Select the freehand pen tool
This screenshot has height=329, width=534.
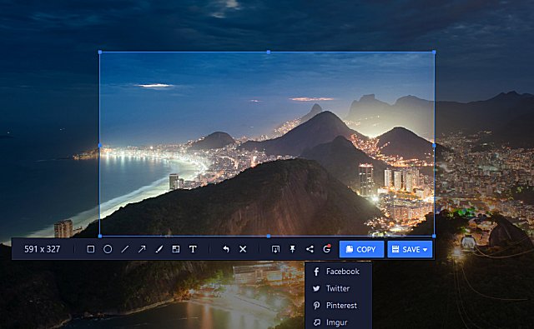click(x=159, y=249)
